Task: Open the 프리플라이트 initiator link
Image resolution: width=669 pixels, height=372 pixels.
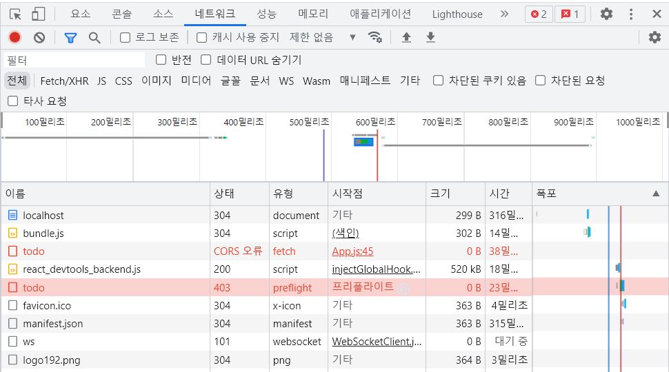Action: click(363, 287)
